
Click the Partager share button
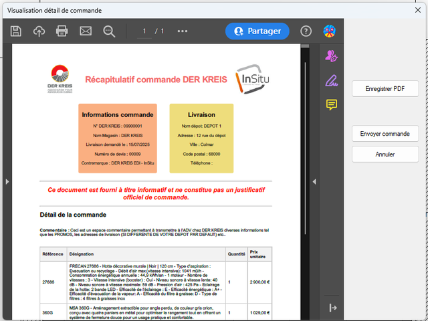(x=257, y=31)
